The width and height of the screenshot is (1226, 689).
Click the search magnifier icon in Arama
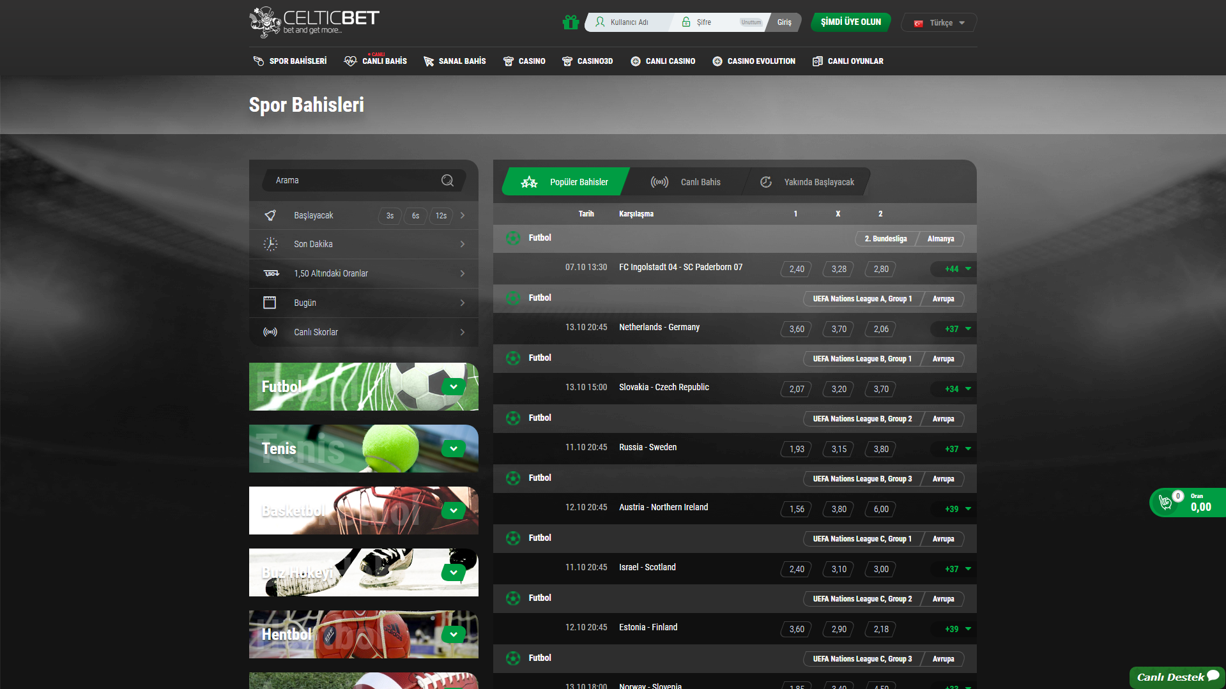(447, 181)
